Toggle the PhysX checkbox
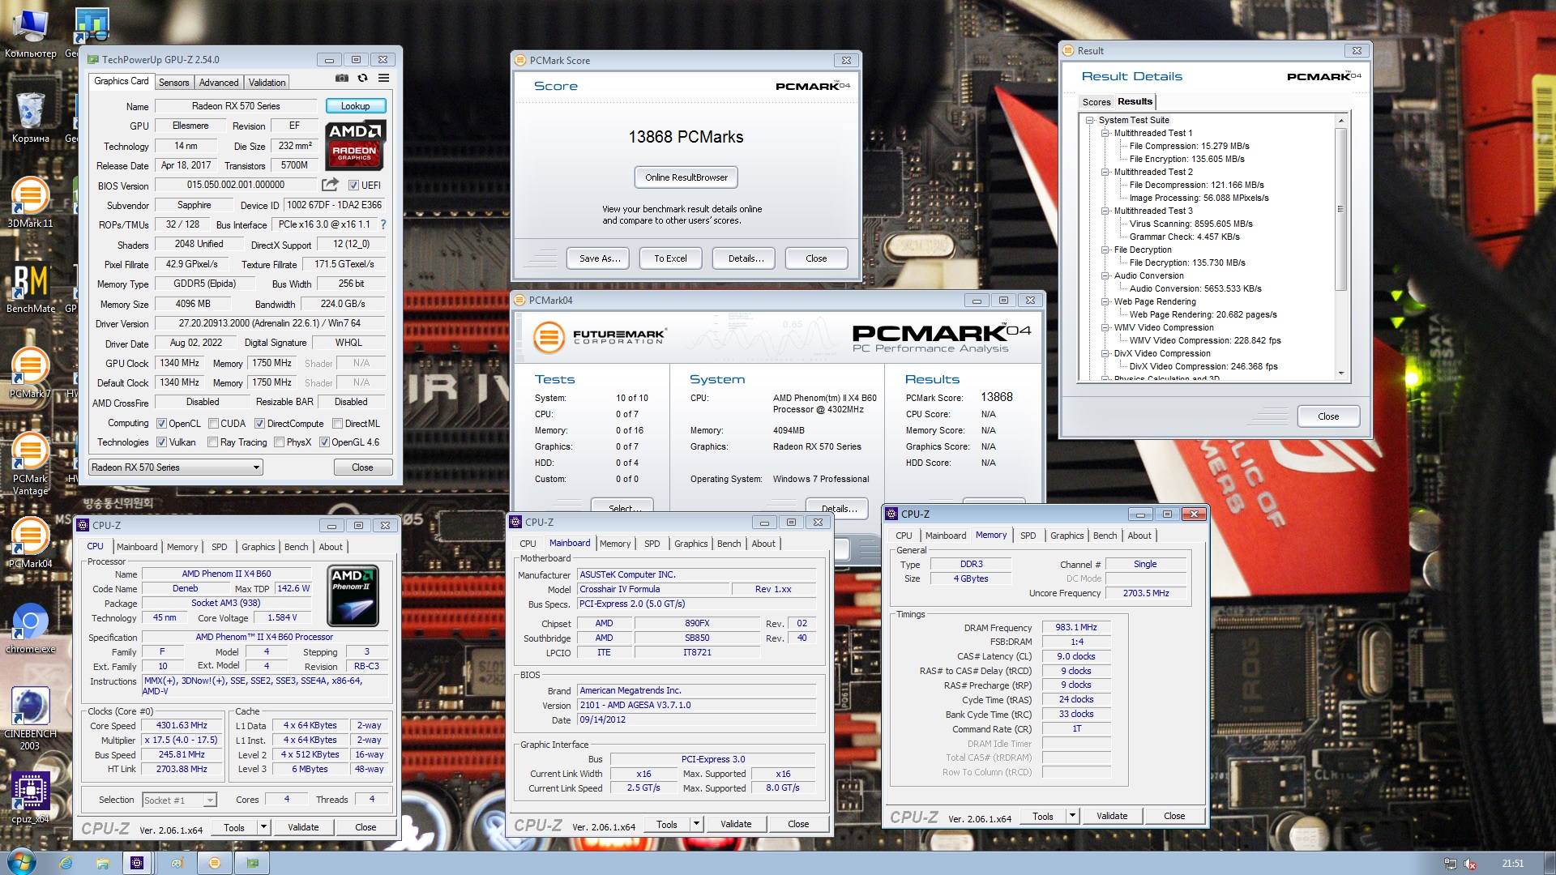 coord(279,442)
